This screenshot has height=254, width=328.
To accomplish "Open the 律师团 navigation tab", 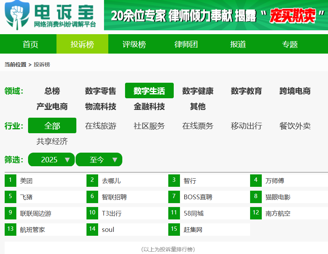I will [186, 44].
